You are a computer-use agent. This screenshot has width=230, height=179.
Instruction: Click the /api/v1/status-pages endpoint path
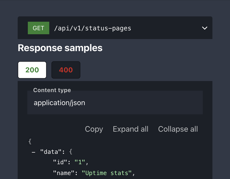pos(92,28)
